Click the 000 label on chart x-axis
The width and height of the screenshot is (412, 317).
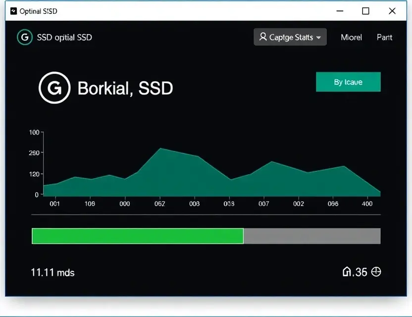tap(125, 204)
